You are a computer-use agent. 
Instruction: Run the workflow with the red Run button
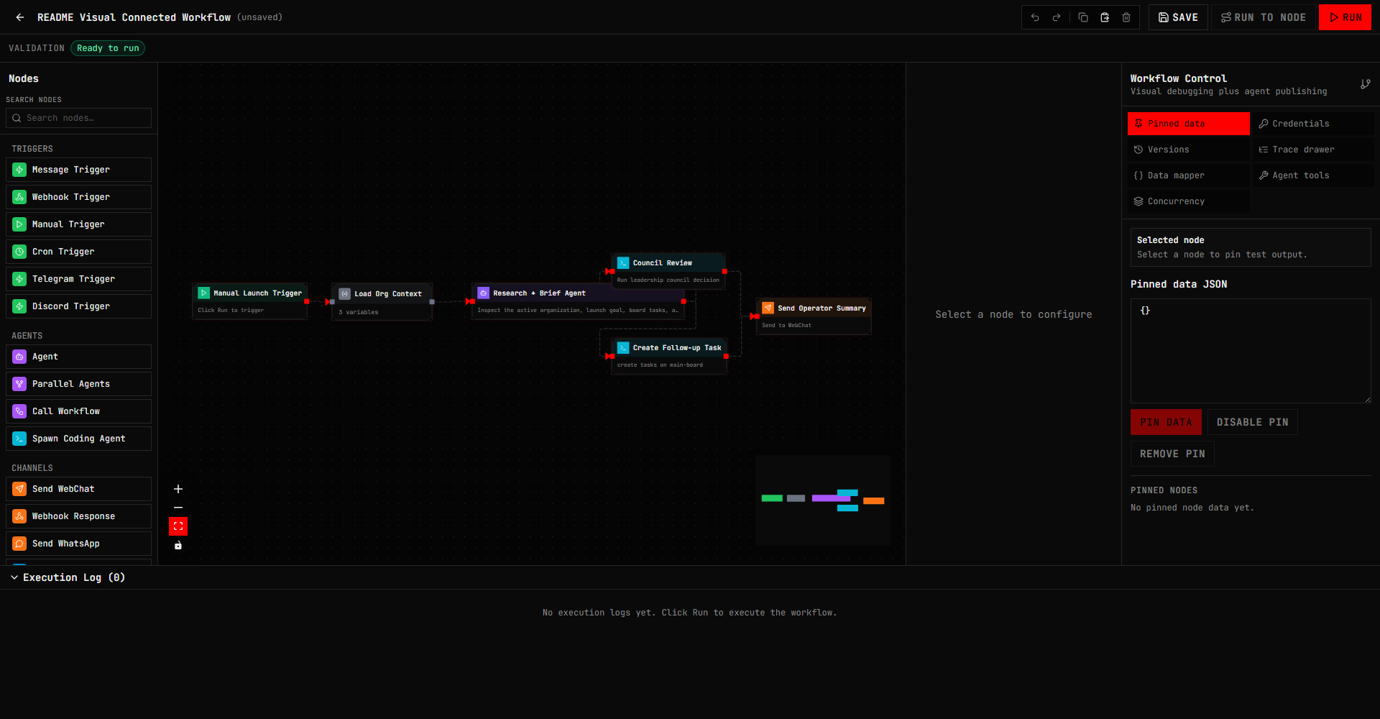coord(1345,17)
